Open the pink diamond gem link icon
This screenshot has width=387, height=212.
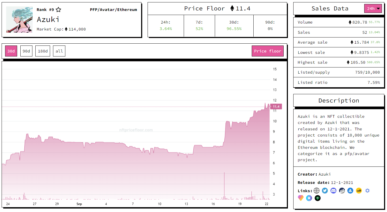click(x=301, y=198)
